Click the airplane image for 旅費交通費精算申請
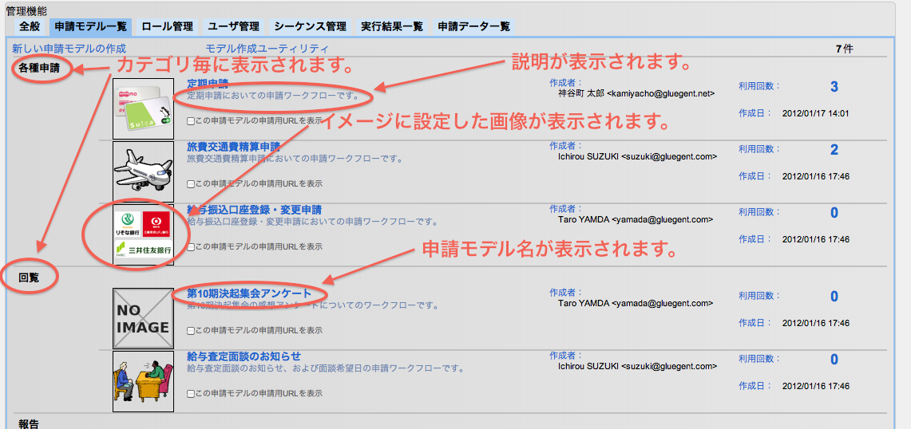The image size is (911, 429). [x=143, y=171]
